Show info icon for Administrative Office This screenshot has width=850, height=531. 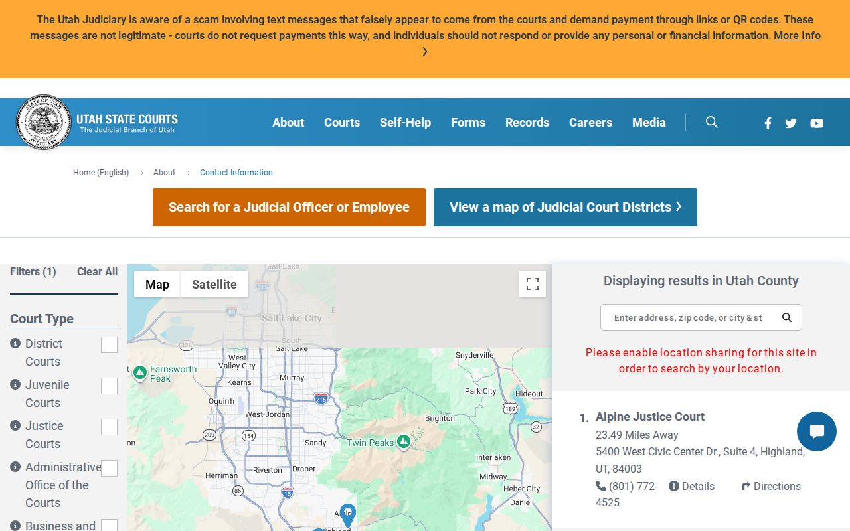(x=15, y=467)
